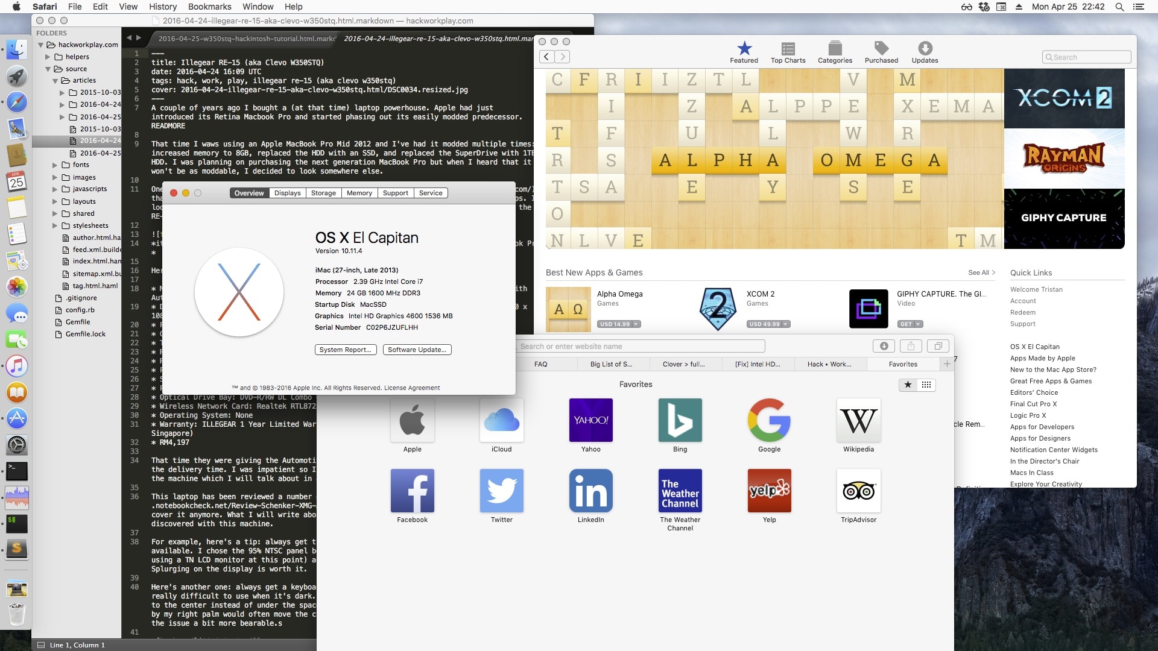Expand the fonts folder
Viewport: 1158px width, 651px height.
(55, 165)
